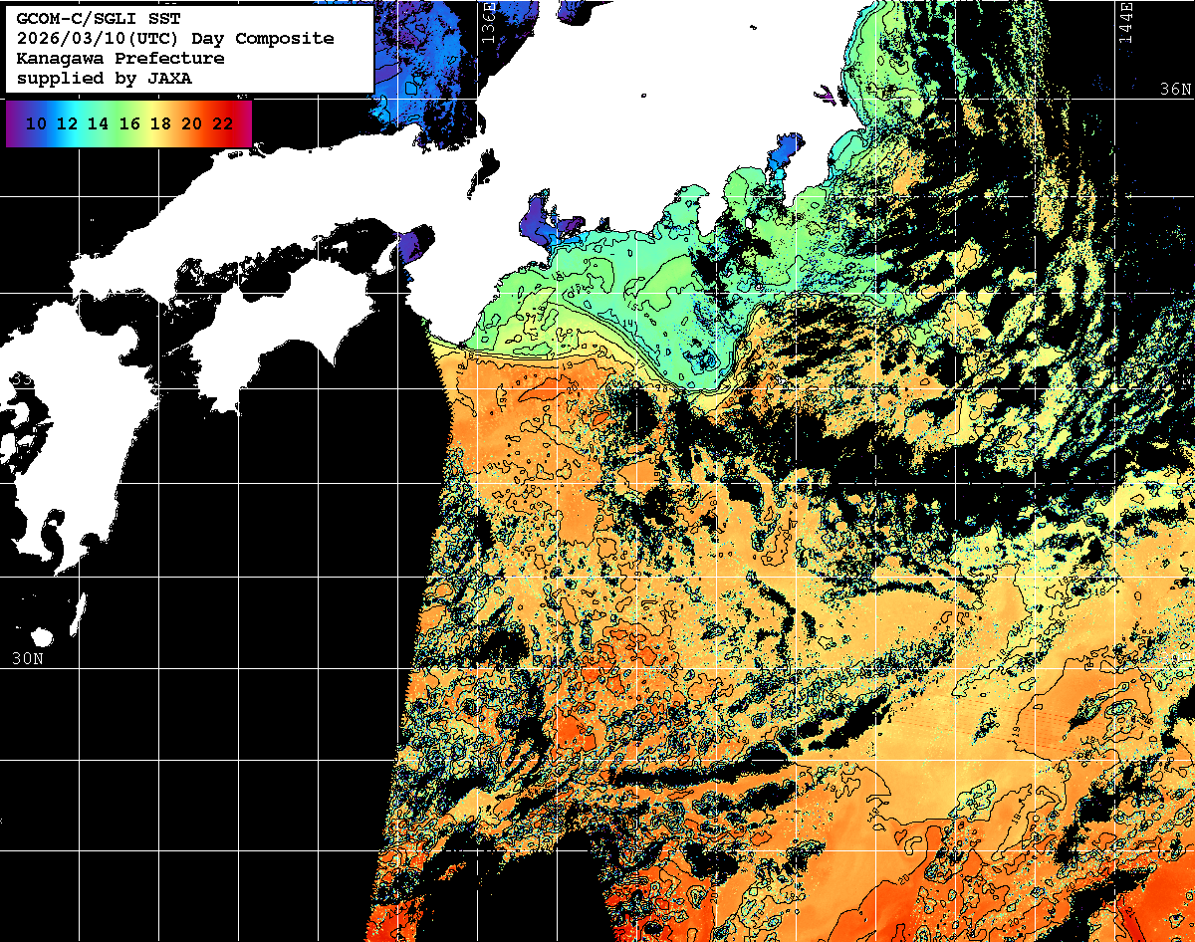Screen dimensions: 1195x942
Task: Click the purple Tokyo Bay water area
Action: pos(782,156)
